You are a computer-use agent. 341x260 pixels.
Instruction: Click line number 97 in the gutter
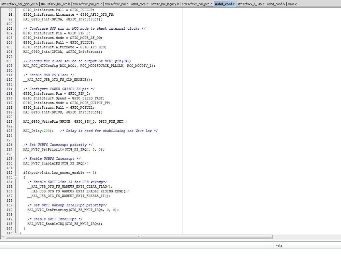(11, 10)
